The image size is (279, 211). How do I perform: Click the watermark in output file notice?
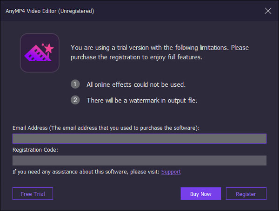[x=142, y=100]
